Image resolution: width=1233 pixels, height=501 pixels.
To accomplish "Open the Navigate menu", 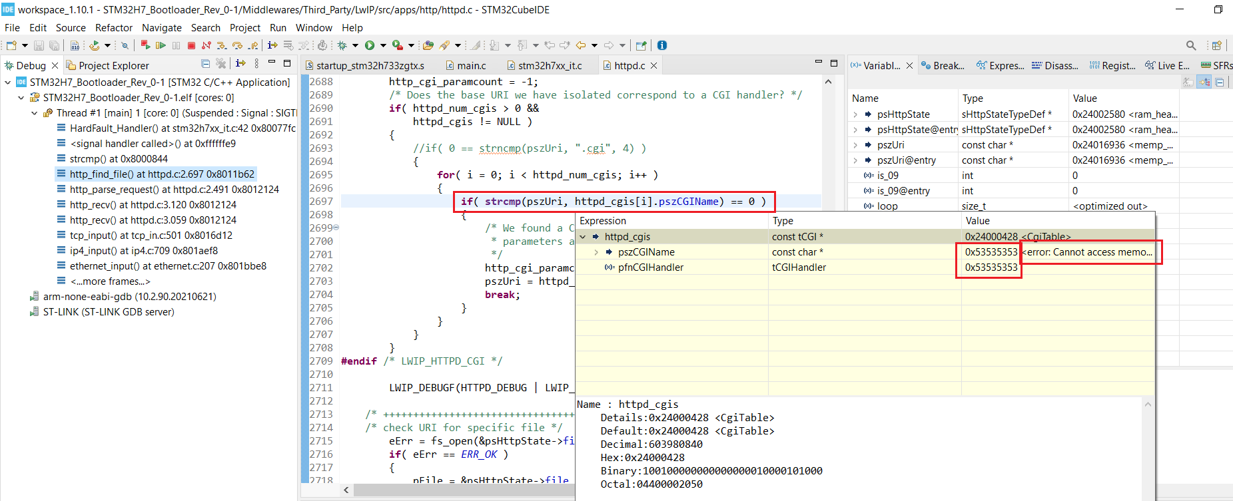I will pyautogui.click(x=162, y=28).
